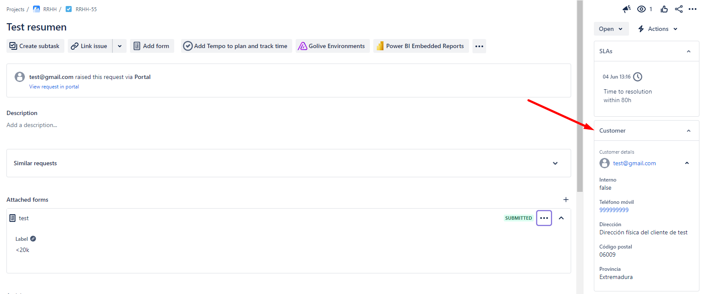This screenshot has height=294, width=705.
Task: Add a new attached form with plus icon
Action: [566, 200]
